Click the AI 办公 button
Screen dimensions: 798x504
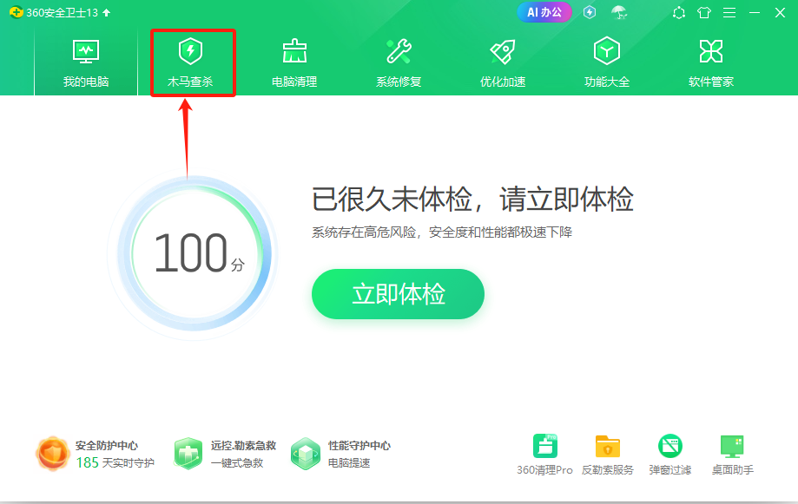coord(544,12)
